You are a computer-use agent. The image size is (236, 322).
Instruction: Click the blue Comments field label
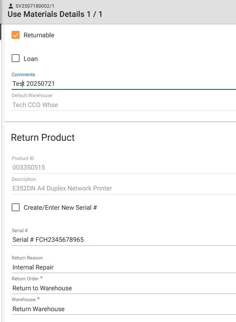tap(23, 75)
